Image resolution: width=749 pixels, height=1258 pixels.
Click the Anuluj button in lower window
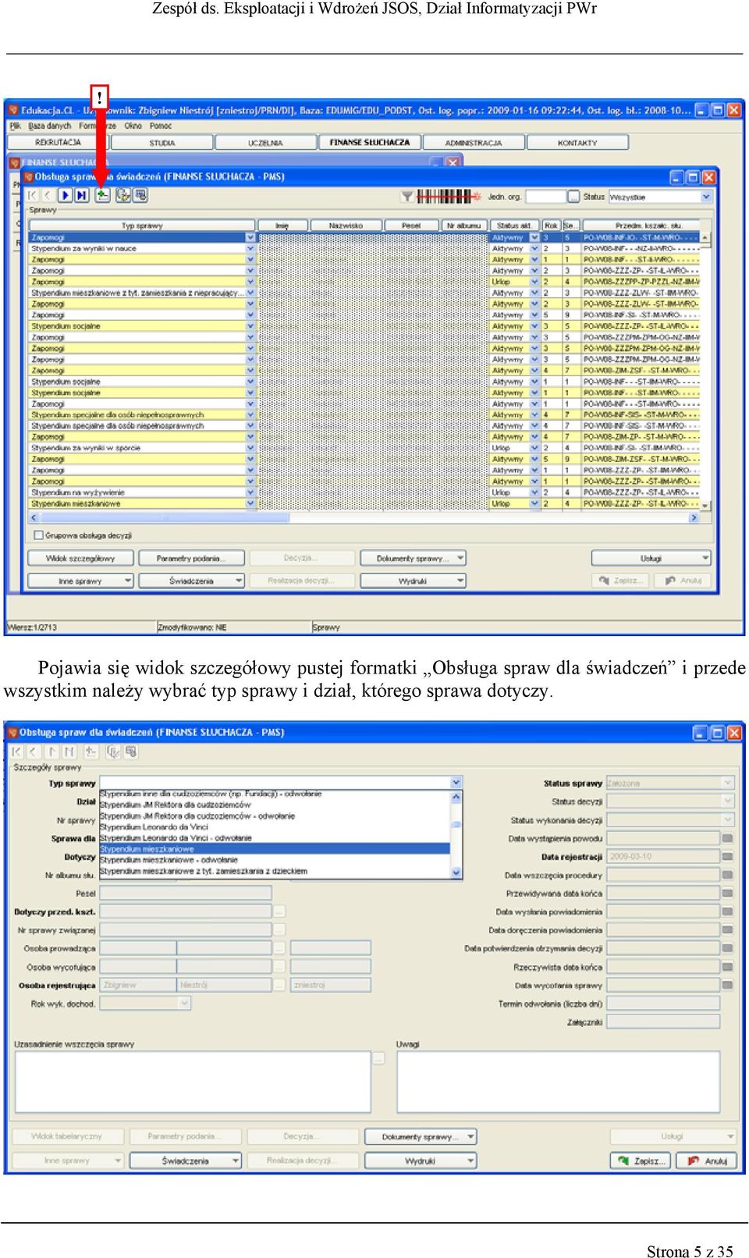click(708, 1160)
